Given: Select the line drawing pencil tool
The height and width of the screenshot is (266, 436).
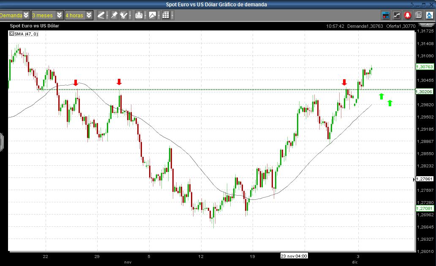Looking at the screenshot, I should pos(101,15).
